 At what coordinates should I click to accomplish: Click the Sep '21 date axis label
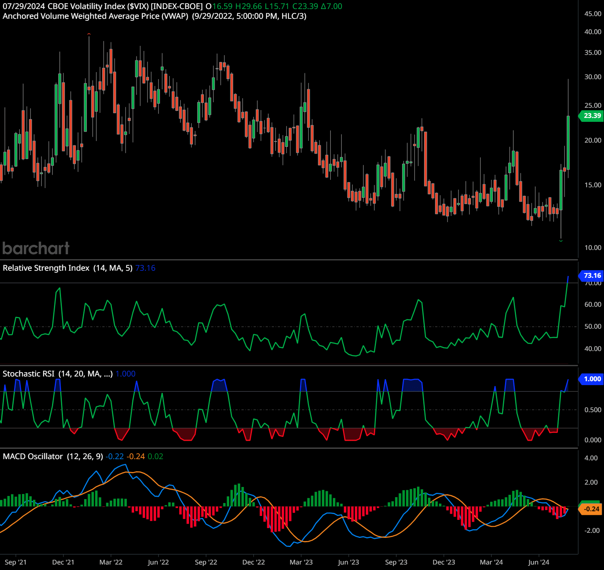(16, 562)
